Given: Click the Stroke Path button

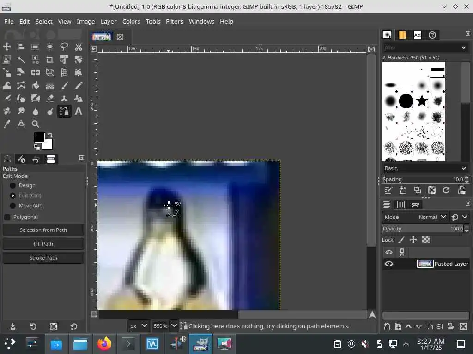Looking at the screenshot, I should pos(43,258).
